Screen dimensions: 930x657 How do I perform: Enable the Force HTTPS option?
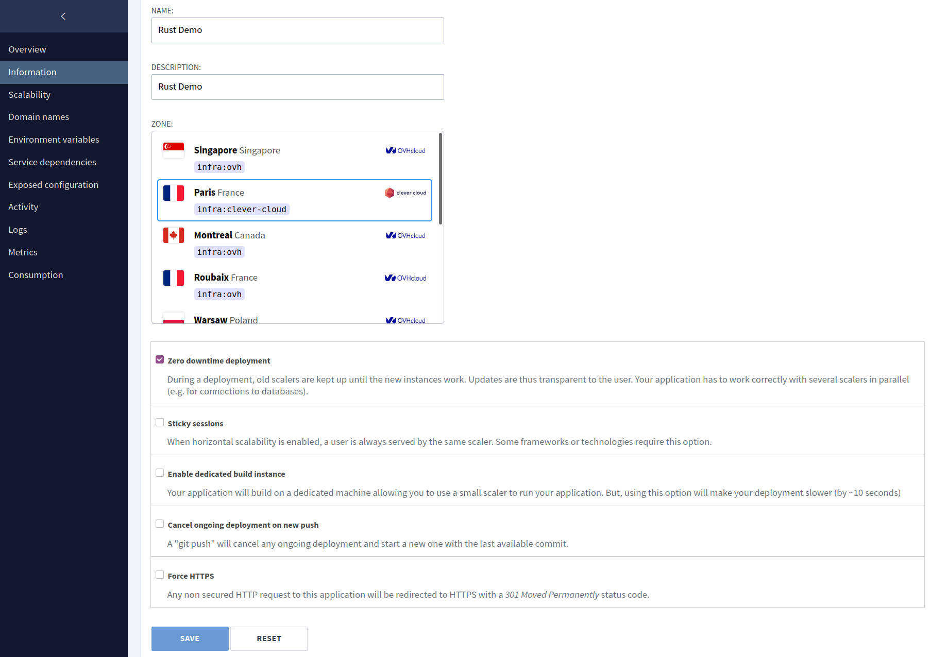click(x=160, y=575)
